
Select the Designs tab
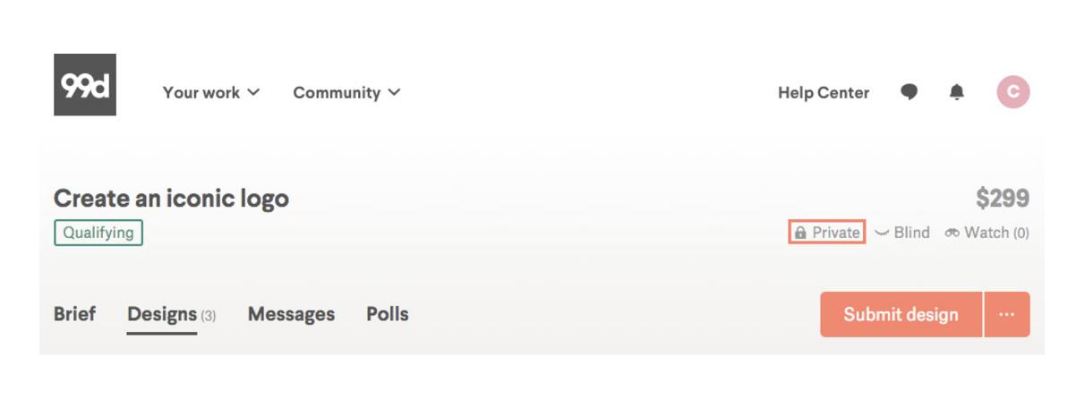[162, 314]
